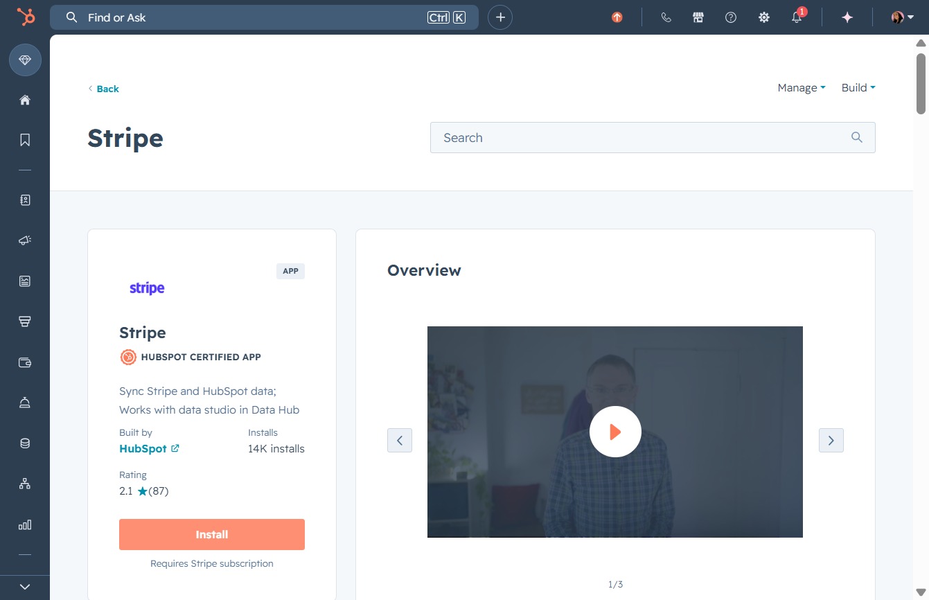The width and height of the screenshot is (929, 600).
Task: Click the page scrollbar thumb
Action: tap(921, 83)
